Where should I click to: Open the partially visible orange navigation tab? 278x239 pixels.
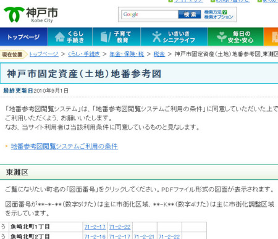pyautogui.click(x=271, y=36)
